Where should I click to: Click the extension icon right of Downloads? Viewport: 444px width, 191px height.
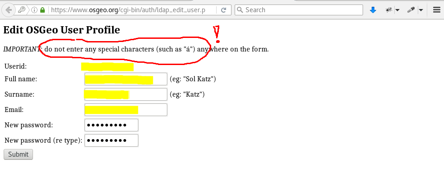point(388,10)
